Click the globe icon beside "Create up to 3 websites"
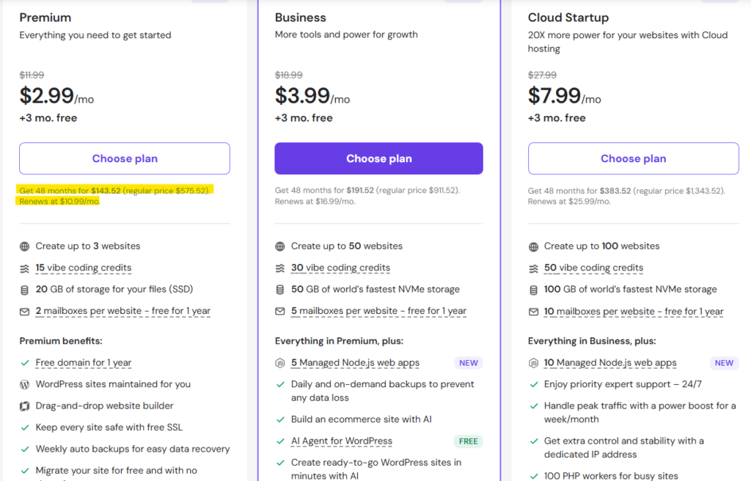The height and width of the screenshot is (481, 751). click(x=24, y=246)
